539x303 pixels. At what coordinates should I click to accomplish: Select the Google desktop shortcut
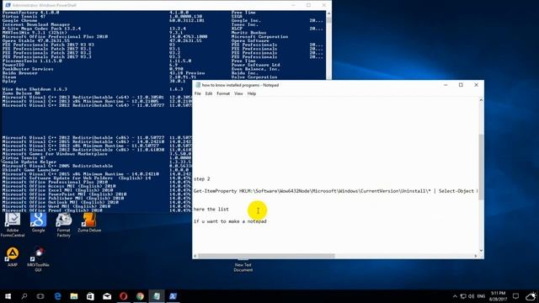[38, 222]
